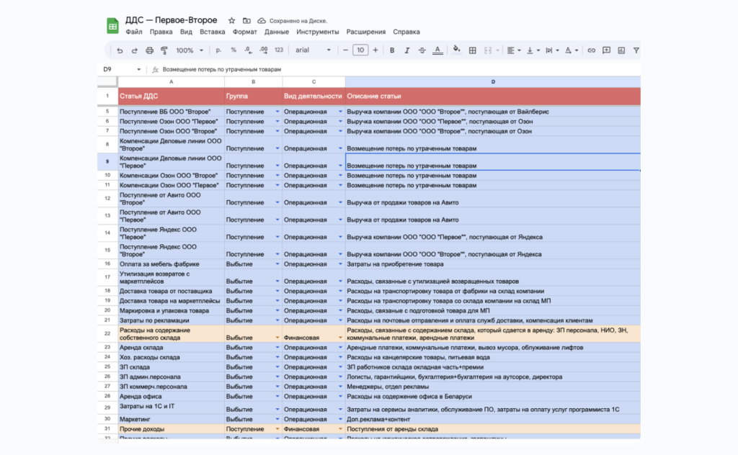Open the borders menu

(473, 50)
